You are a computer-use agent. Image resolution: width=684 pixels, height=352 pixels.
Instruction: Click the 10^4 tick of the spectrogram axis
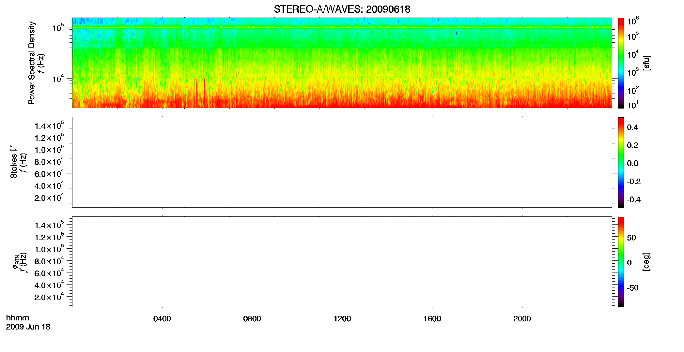pyautogui.click(x=58, y=78)
